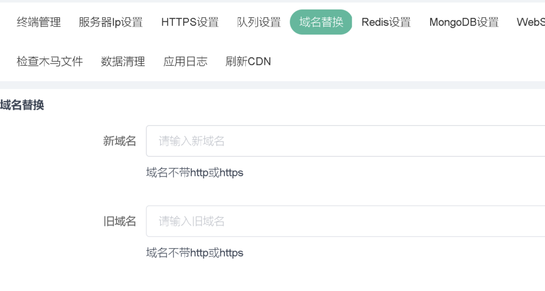Switch to MongoDB设置 tab

tap(464, 22)
